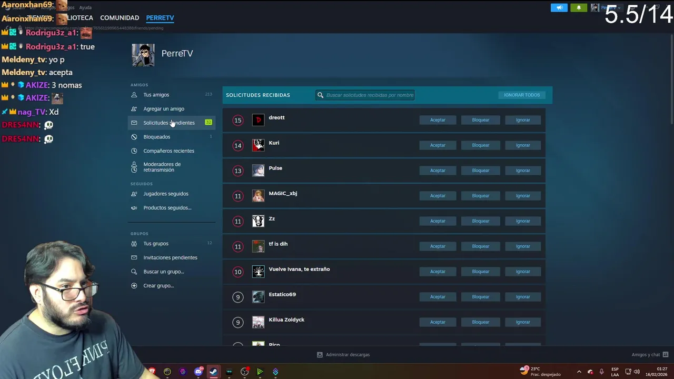Accept dreott's friend request
This screenshot has height=379, width=674.
tap(438, 120)
